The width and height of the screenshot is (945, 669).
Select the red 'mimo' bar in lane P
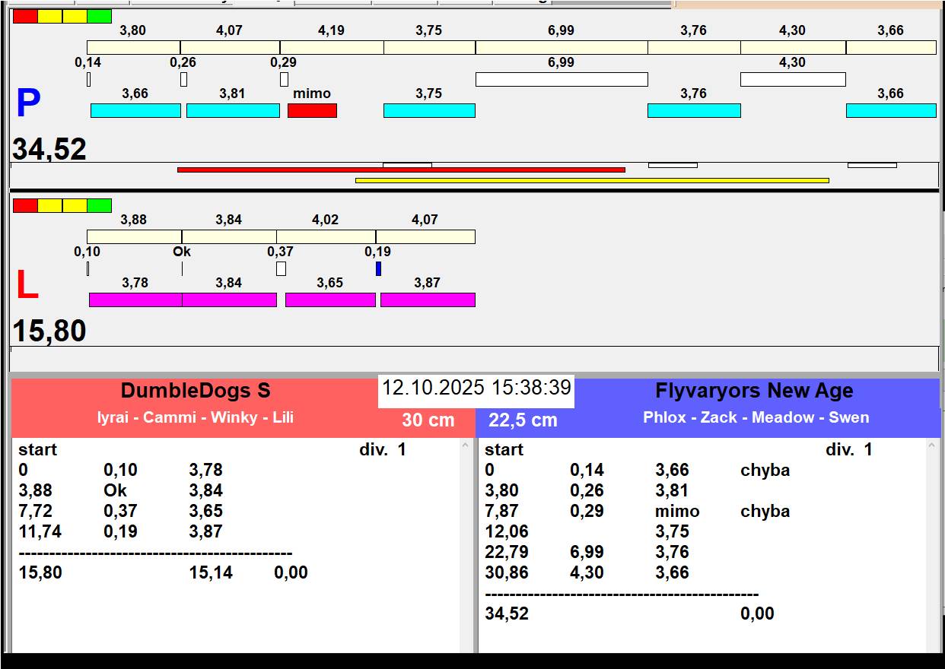(x=312, y=111)
